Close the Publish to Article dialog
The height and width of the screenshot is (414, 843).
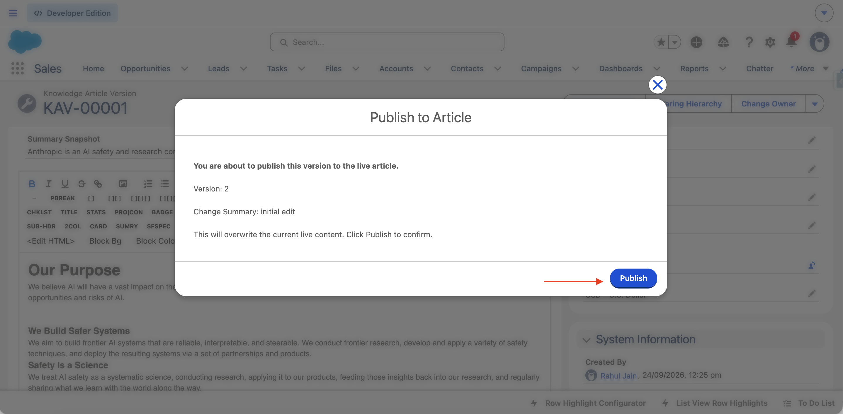coord(657,85)
